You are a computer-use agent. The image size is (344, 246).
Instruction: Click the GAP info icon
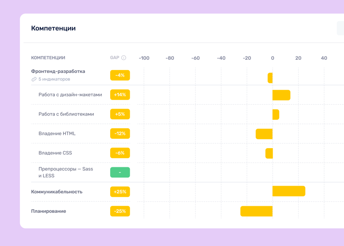point(124,58)
